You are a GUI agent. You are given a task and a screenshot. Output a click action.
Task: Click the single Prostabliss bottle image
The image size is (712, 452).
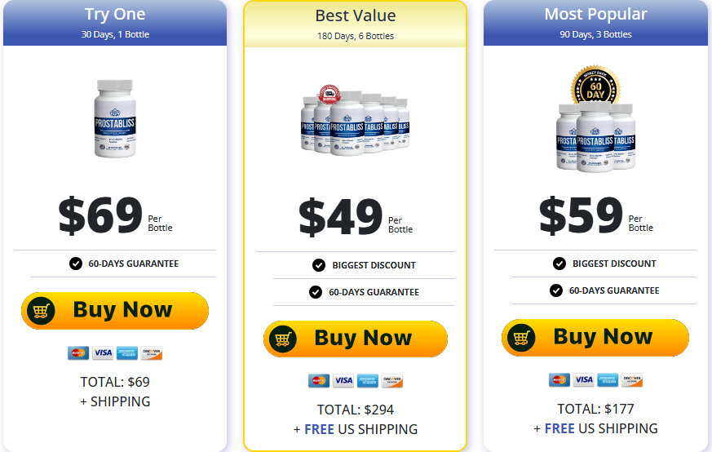tap(115, 118)
